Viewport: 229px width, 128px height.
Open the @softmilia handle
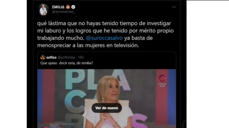click(66, 58)
